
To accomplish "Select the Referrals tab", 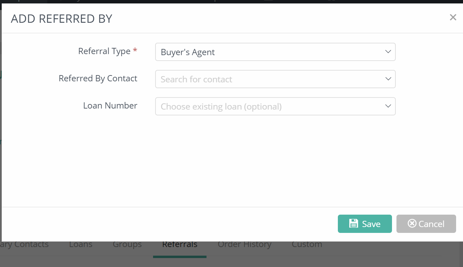I will click(x=180, y=244).
